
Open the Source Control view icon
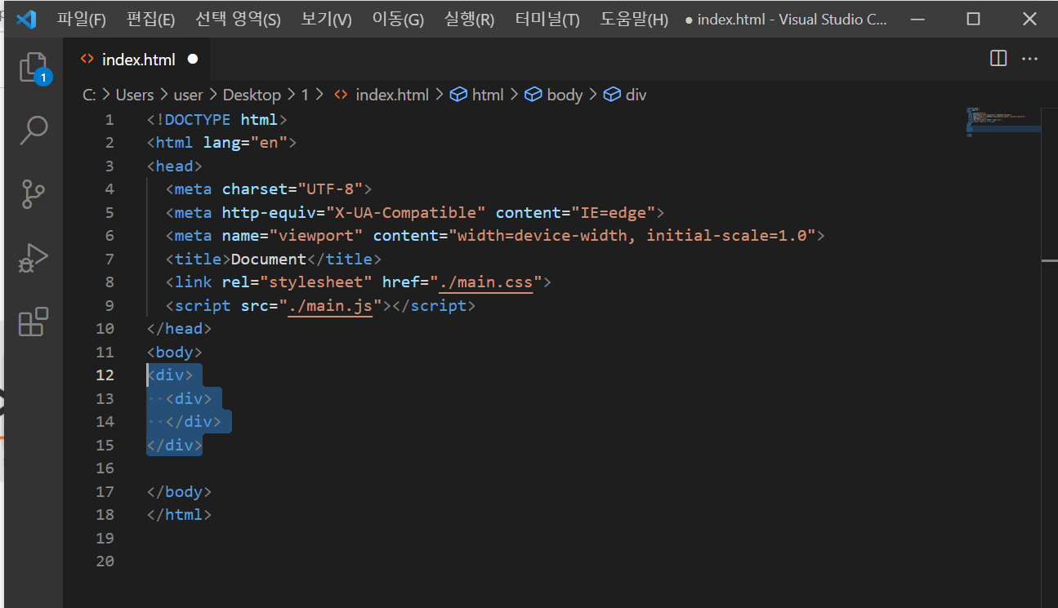33,194
